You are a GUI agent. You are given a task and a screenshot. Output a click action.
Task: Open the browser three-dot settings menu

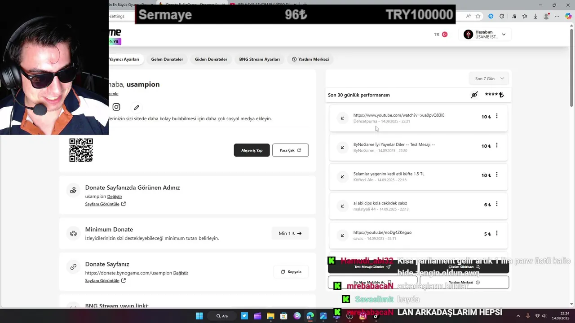pos(557,16)
